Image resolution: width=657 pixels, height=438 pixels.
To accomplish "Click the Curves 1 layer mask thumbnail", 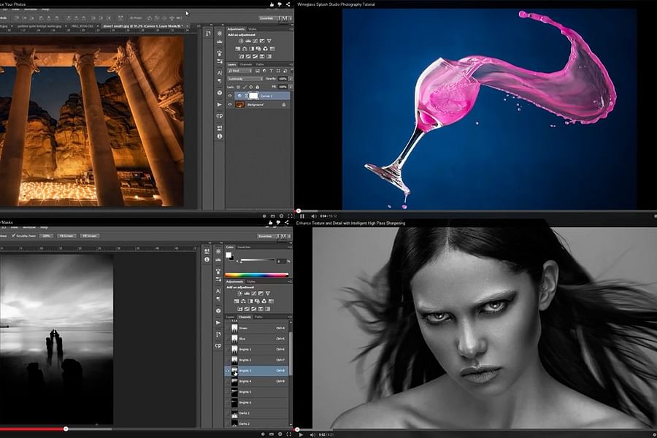I will pos(253,96).
